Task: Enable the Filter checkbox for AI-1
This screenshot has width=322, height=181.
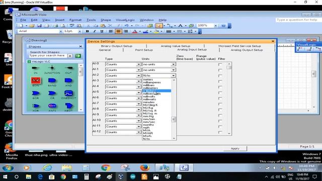Action: click(220, 70)
